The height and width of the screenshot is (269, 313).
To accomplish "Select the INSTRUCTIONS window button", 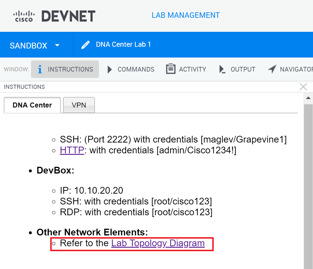I will (x=65, y=69).
